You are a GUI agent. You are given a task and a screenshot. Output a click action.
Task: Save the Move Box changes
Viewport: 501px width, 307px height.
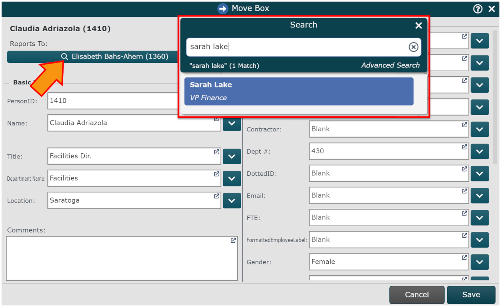[471, 295]
